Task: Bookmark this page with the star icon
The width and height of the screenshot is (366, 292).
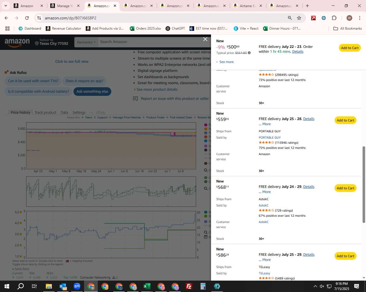Action: (x=299, y=18)
